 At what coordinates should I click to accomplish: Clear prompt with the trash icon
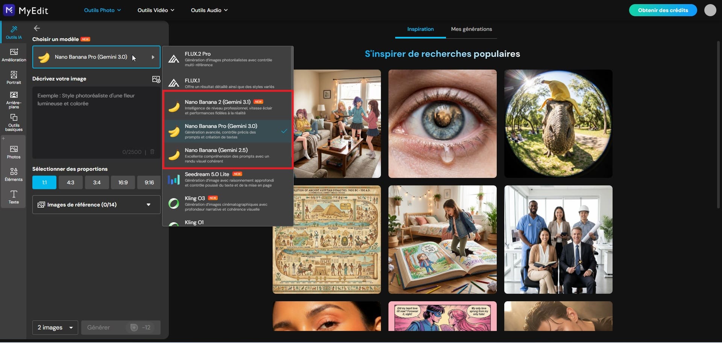pyautogui.click(x=152, y=152)
